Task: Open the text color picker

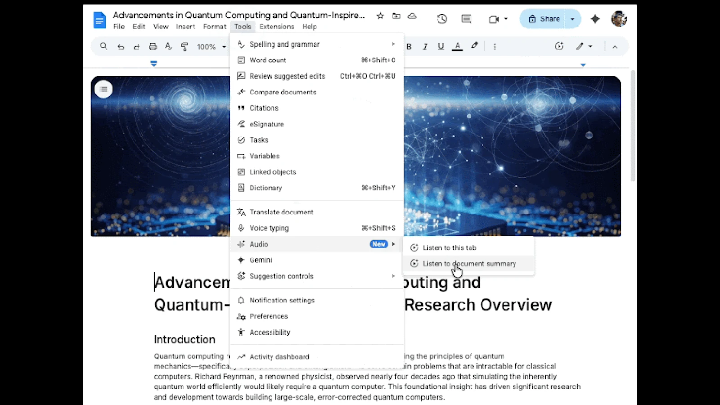Action: click(x=457, y=46)
